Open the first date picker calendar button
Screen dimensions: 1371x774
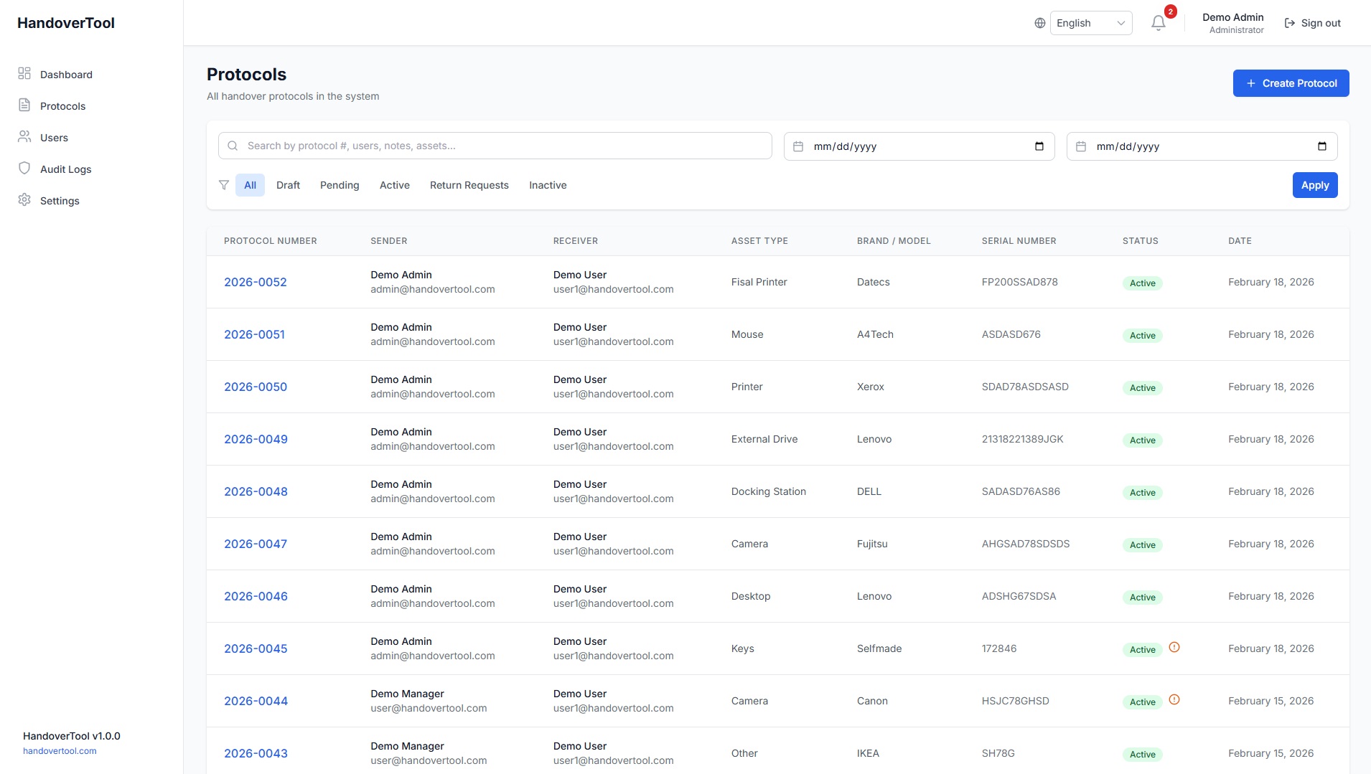(x=1039, y=146)
